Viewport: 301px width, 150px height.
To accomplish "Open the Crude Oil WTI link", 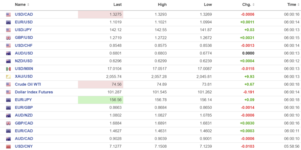I will point(28,84).
